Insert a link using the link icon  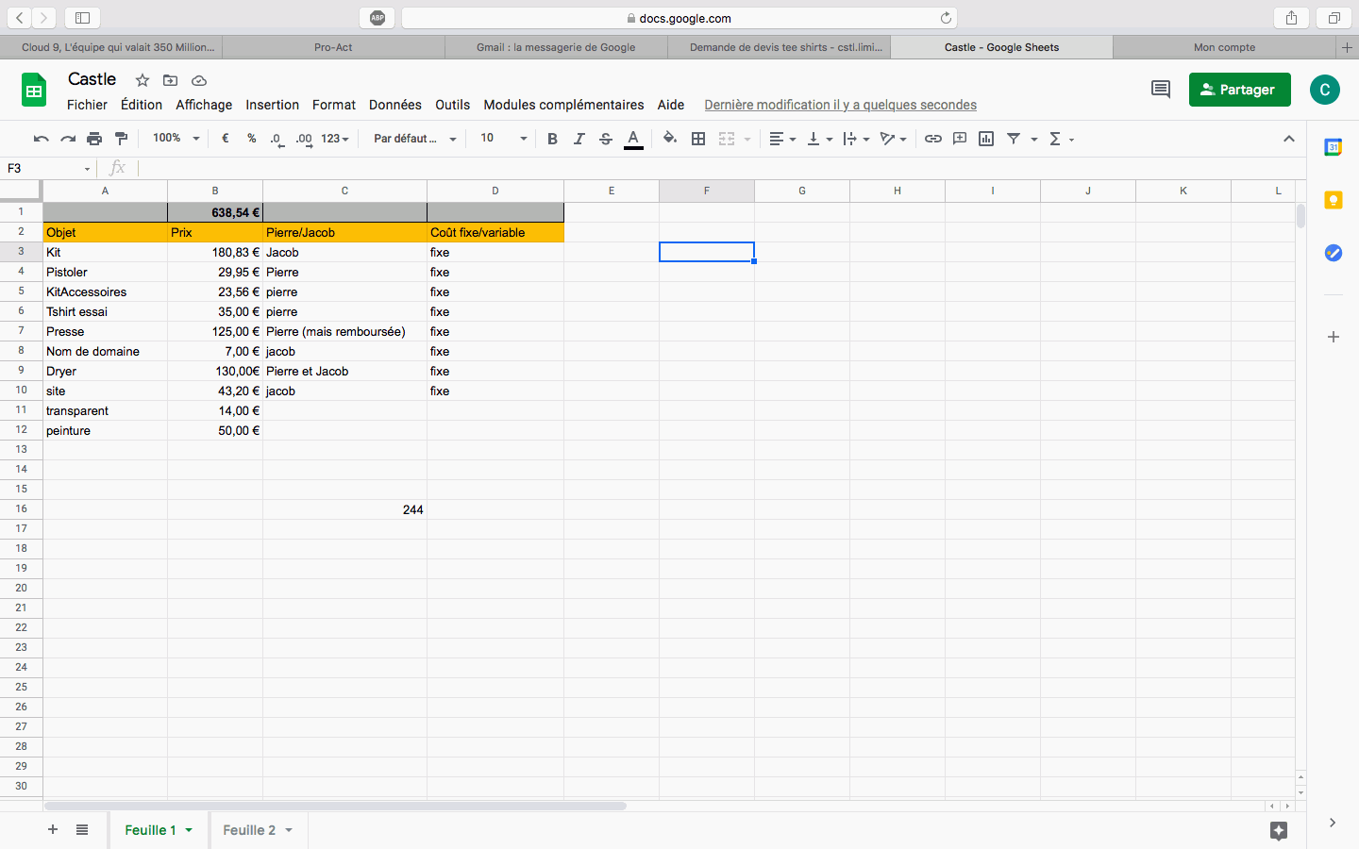point(932,139)
